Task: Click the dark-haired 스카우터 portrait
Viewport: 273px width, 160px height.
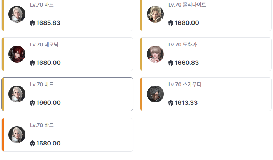Action: [x=155, y=94]
